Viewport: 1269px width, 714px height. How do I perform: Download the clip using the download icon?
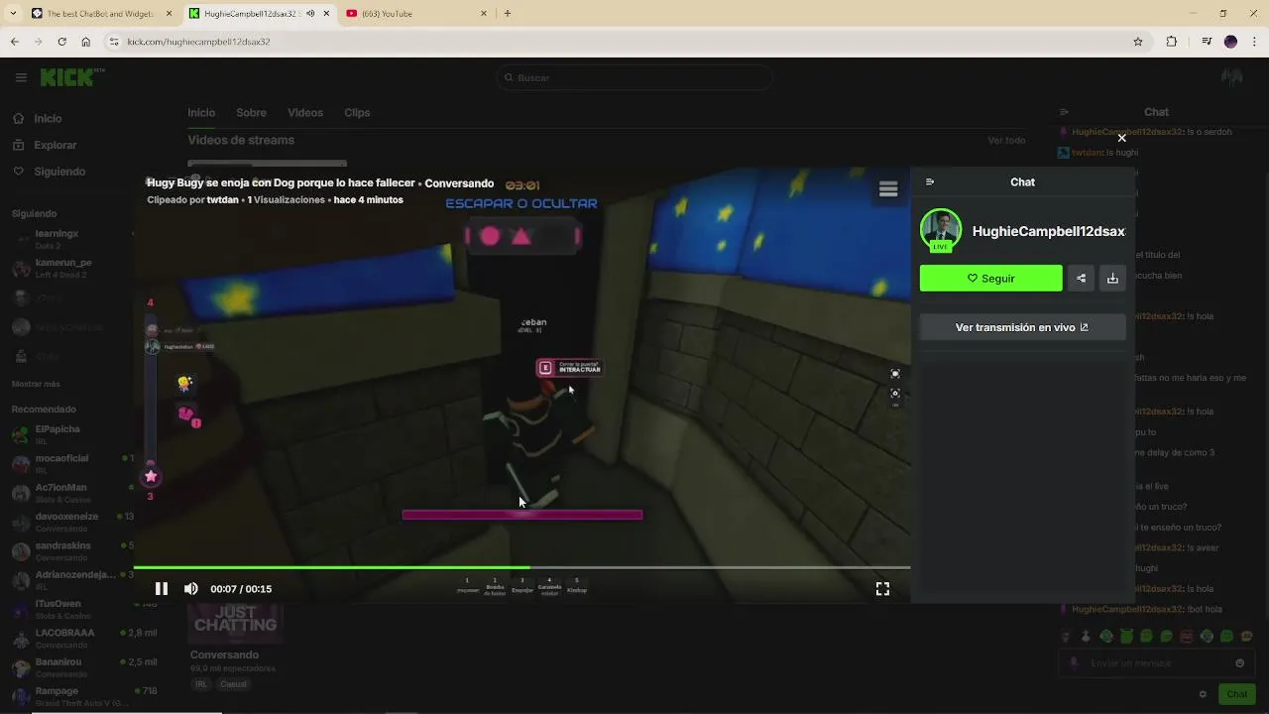[1112, 279]
